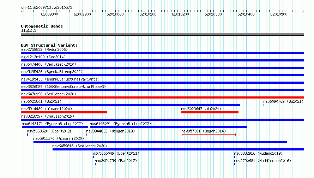Screen dimensions: 314x178
Task: Click nsv5663620 (Ebert2021) label
Action: 50,131
